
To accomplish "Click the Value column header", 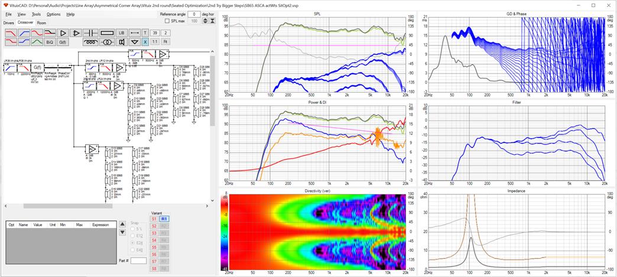I will (x=38, y=225).
